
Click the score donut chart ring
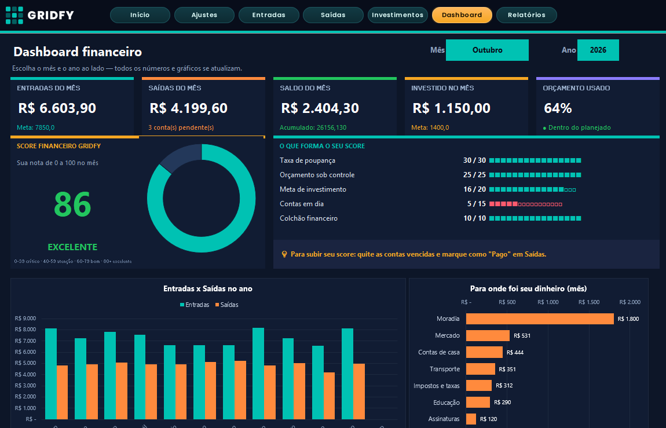click(x=202, y=245)
